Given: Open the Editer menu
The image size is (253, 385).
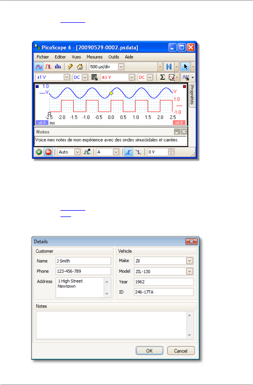Looking at the screenshot, I should click(60, 57).
